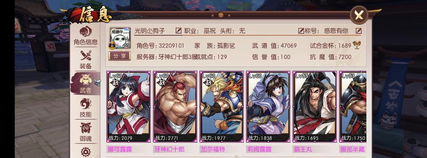The width and height of the screenshot is (427, 158).
Task: Click edit icon after 感恩有你 title
Action: click(359, 31)
